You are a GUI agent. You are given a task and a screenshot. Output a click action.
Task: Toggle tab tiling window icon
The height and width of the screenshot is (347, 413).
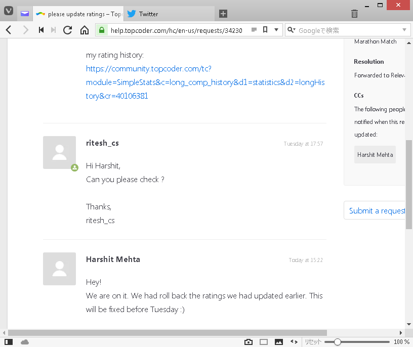click(x=264, y=342)
